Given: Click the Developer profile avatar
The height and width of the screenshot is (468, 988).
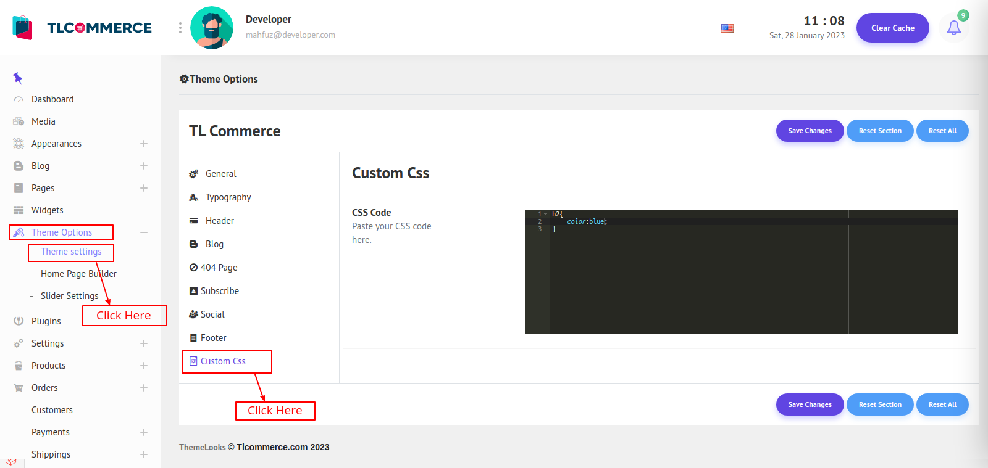Looking at the screenshot, I should click(212, 28).
